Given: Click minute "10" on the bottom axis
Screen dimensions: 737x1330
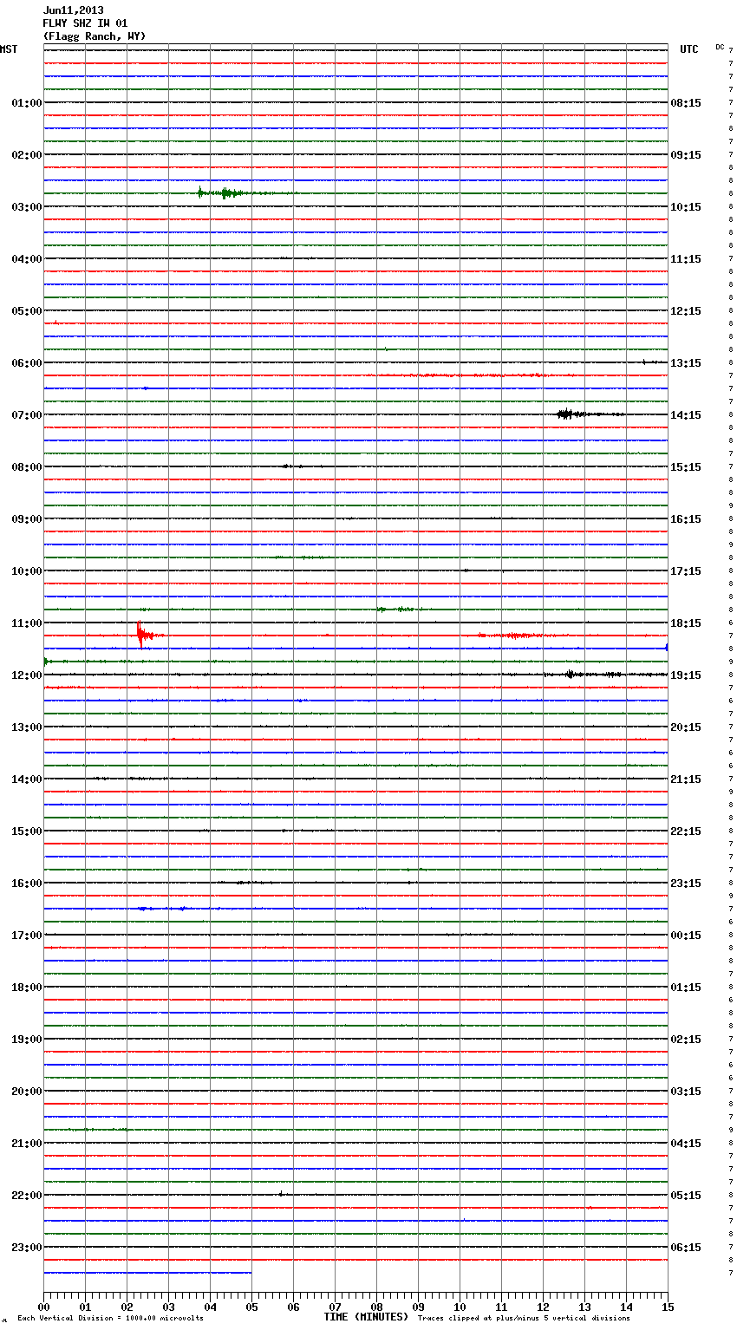Looking at the screenshot, I should pos(460,1307).
